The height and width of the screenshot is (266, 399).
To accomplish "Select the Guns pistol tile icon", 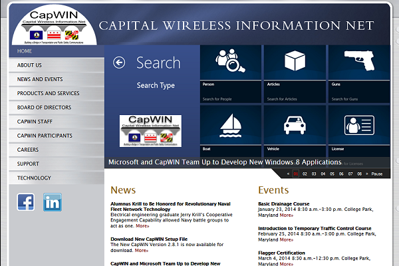I will click(x=359, y=61).
